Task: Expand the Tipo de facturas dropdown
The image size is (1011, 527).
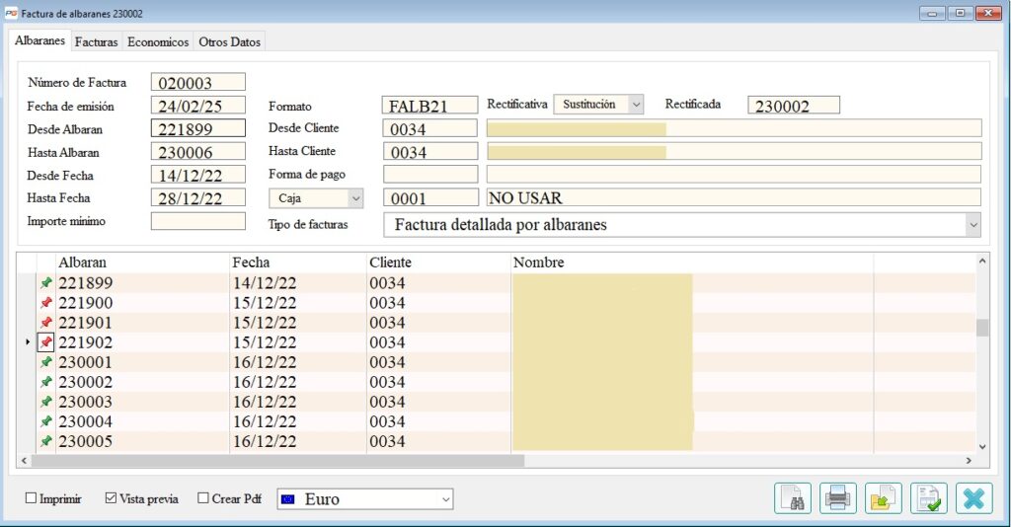Action: click(x=682, y=225)
